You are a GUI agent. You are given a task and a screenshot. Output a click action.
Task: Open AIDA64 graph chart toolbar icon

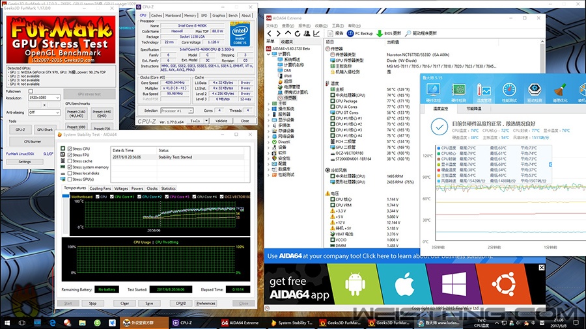(x=316, y=34)
